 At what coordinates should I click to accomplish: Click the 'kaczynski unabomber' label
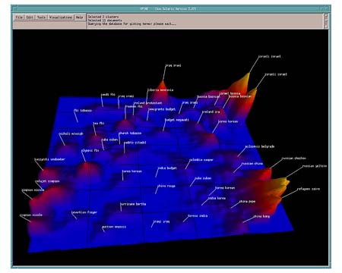point(49,159)
